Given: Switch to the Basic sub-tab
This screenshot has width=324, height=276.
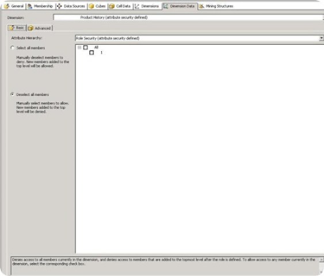Looking at the screenshot, I should tap(17, 28).
